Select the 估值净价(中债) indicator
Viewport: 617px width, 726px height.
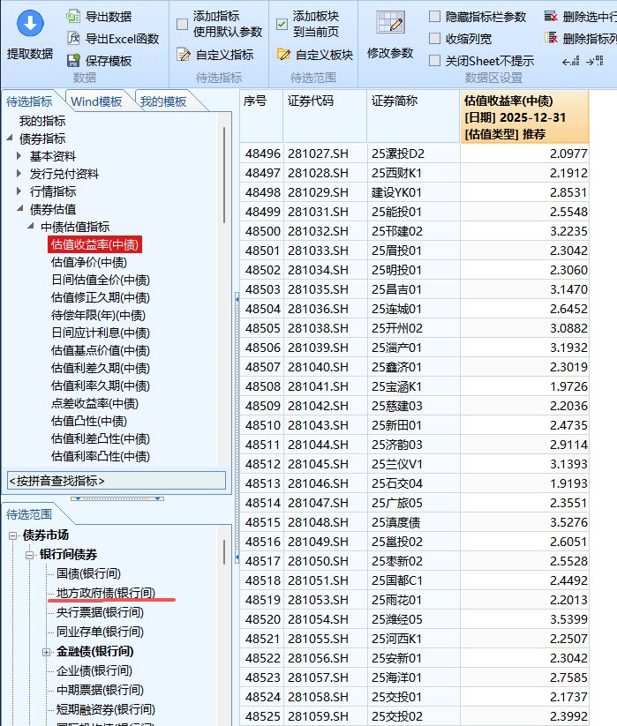[x=88, y=262]
